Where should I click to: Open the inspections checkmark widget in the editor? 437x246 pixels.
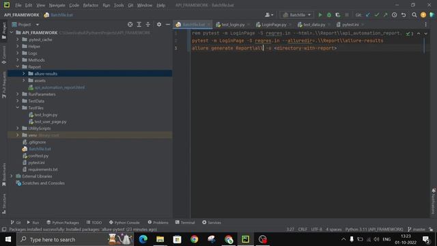pos(410,33)
